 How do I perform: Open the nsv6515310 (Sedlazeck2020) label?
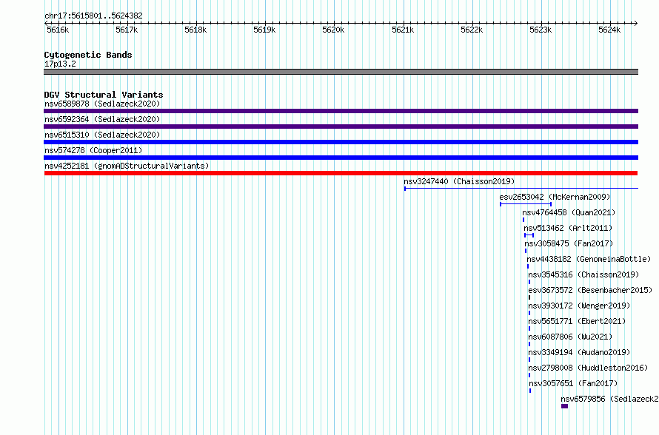(x=102, y=135)
